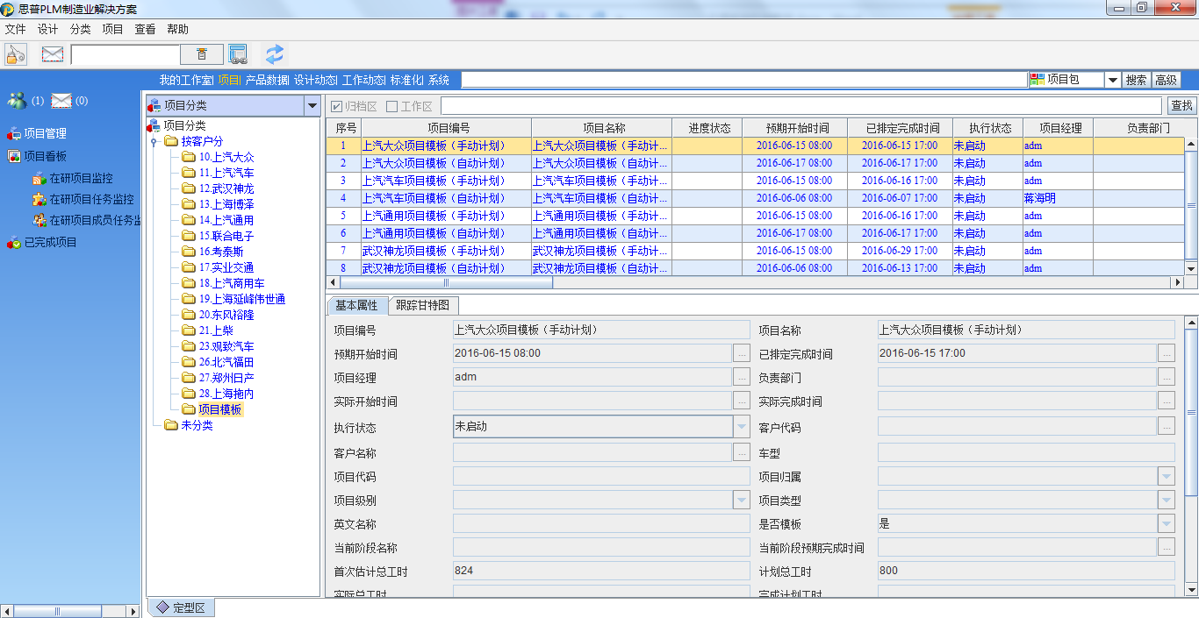Click the 查找 button
Viewport: 1199px width, 618px height.
(x=1181, y=106)
